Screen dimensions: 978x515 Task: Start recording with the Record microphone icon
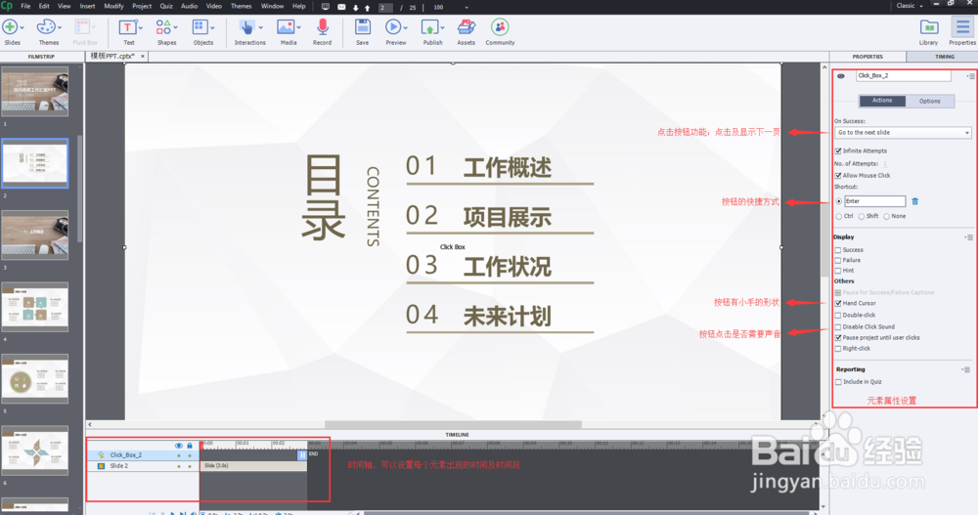(x=323, y=27)
